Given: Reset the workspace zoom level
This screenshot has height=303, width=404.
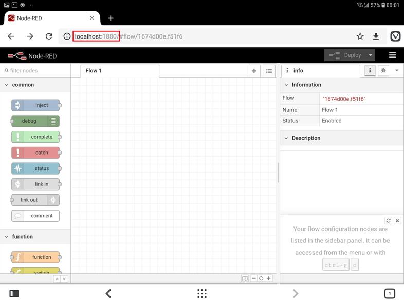Looking at the screenshot, I should (x=261, y=278).
